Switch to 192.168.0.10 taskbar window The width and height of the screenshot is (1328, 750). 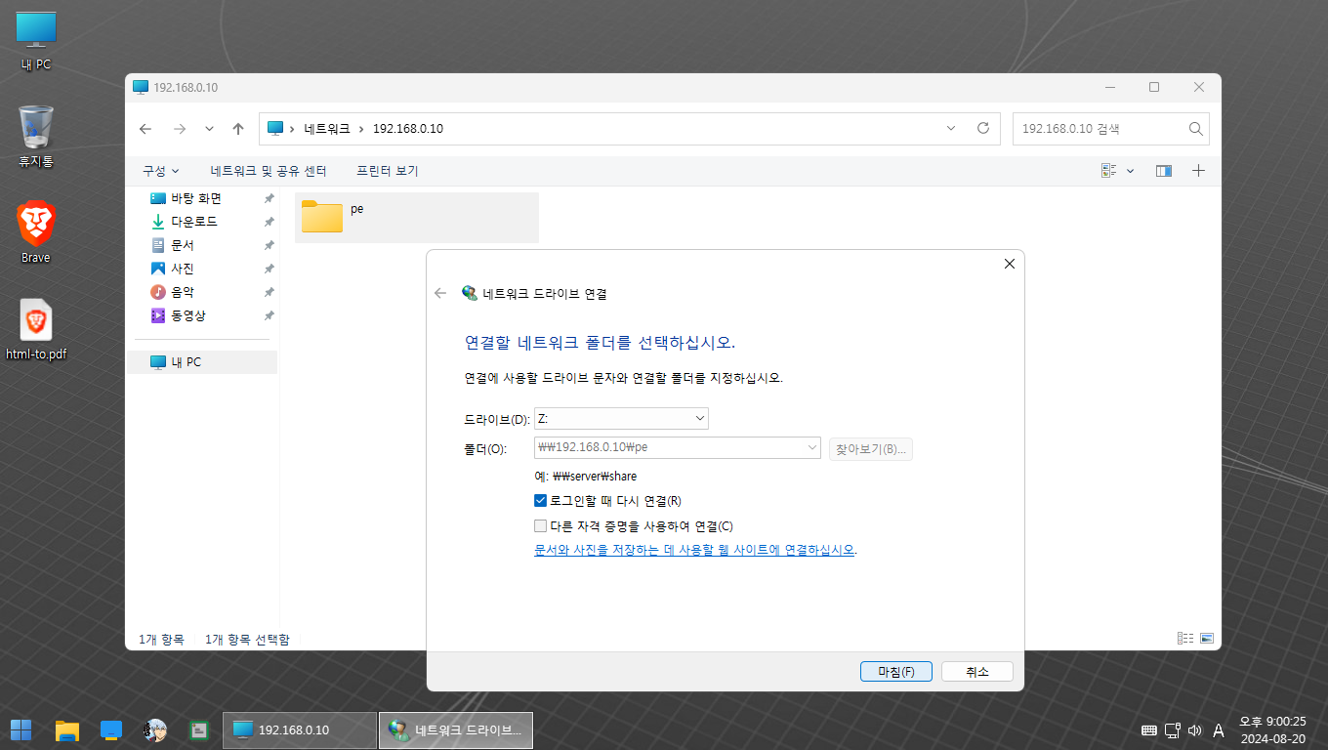[300, 729]
